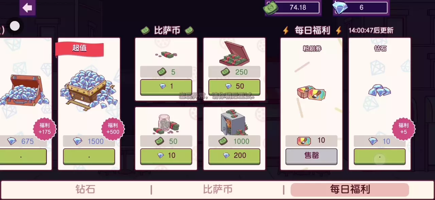Tap the small diamond pile in daily benefits
This screenshot has height=200, width=435.
380,90
